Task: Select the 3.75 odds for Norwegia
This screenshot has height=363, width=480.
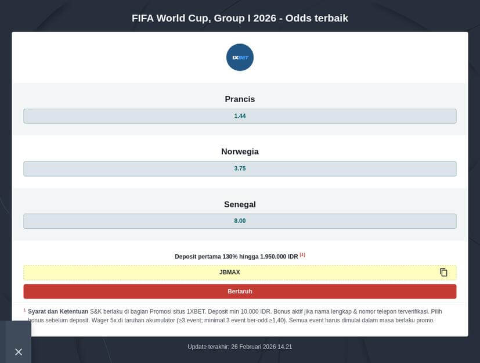Action: click(x=240, y=168)
